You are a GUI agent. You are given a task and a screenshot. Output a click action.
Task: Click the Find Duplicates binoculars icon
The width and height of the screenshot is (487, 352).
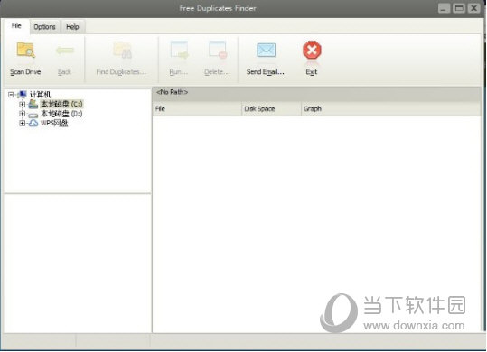tap(122, 51)
